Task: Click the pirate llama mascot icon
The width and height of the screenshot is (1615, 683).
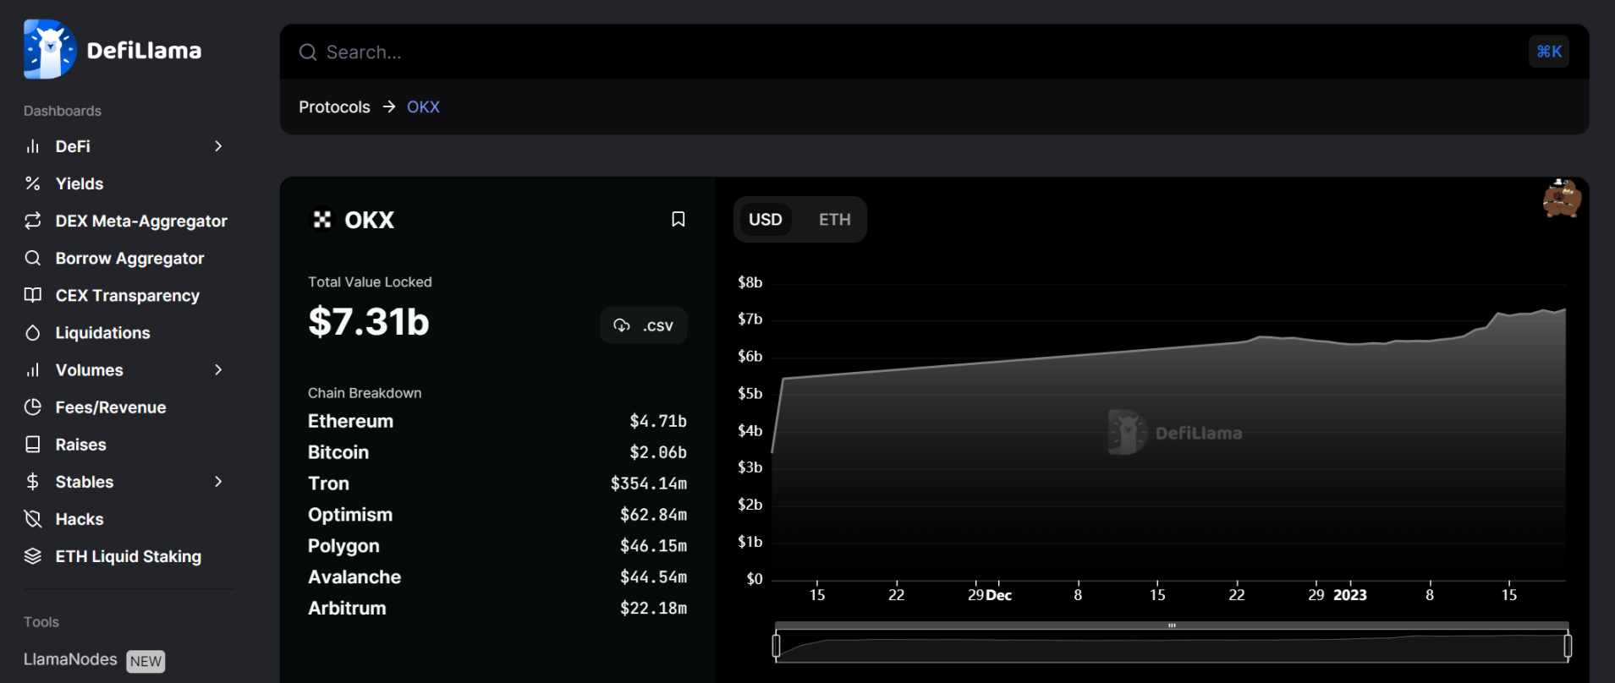Action: coord(1562,199)
